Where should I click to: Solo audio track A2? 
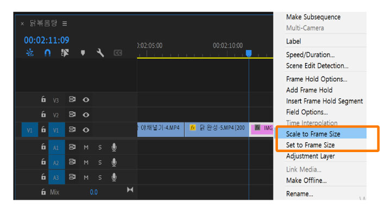pyautogui.click(x=100, y=162)
